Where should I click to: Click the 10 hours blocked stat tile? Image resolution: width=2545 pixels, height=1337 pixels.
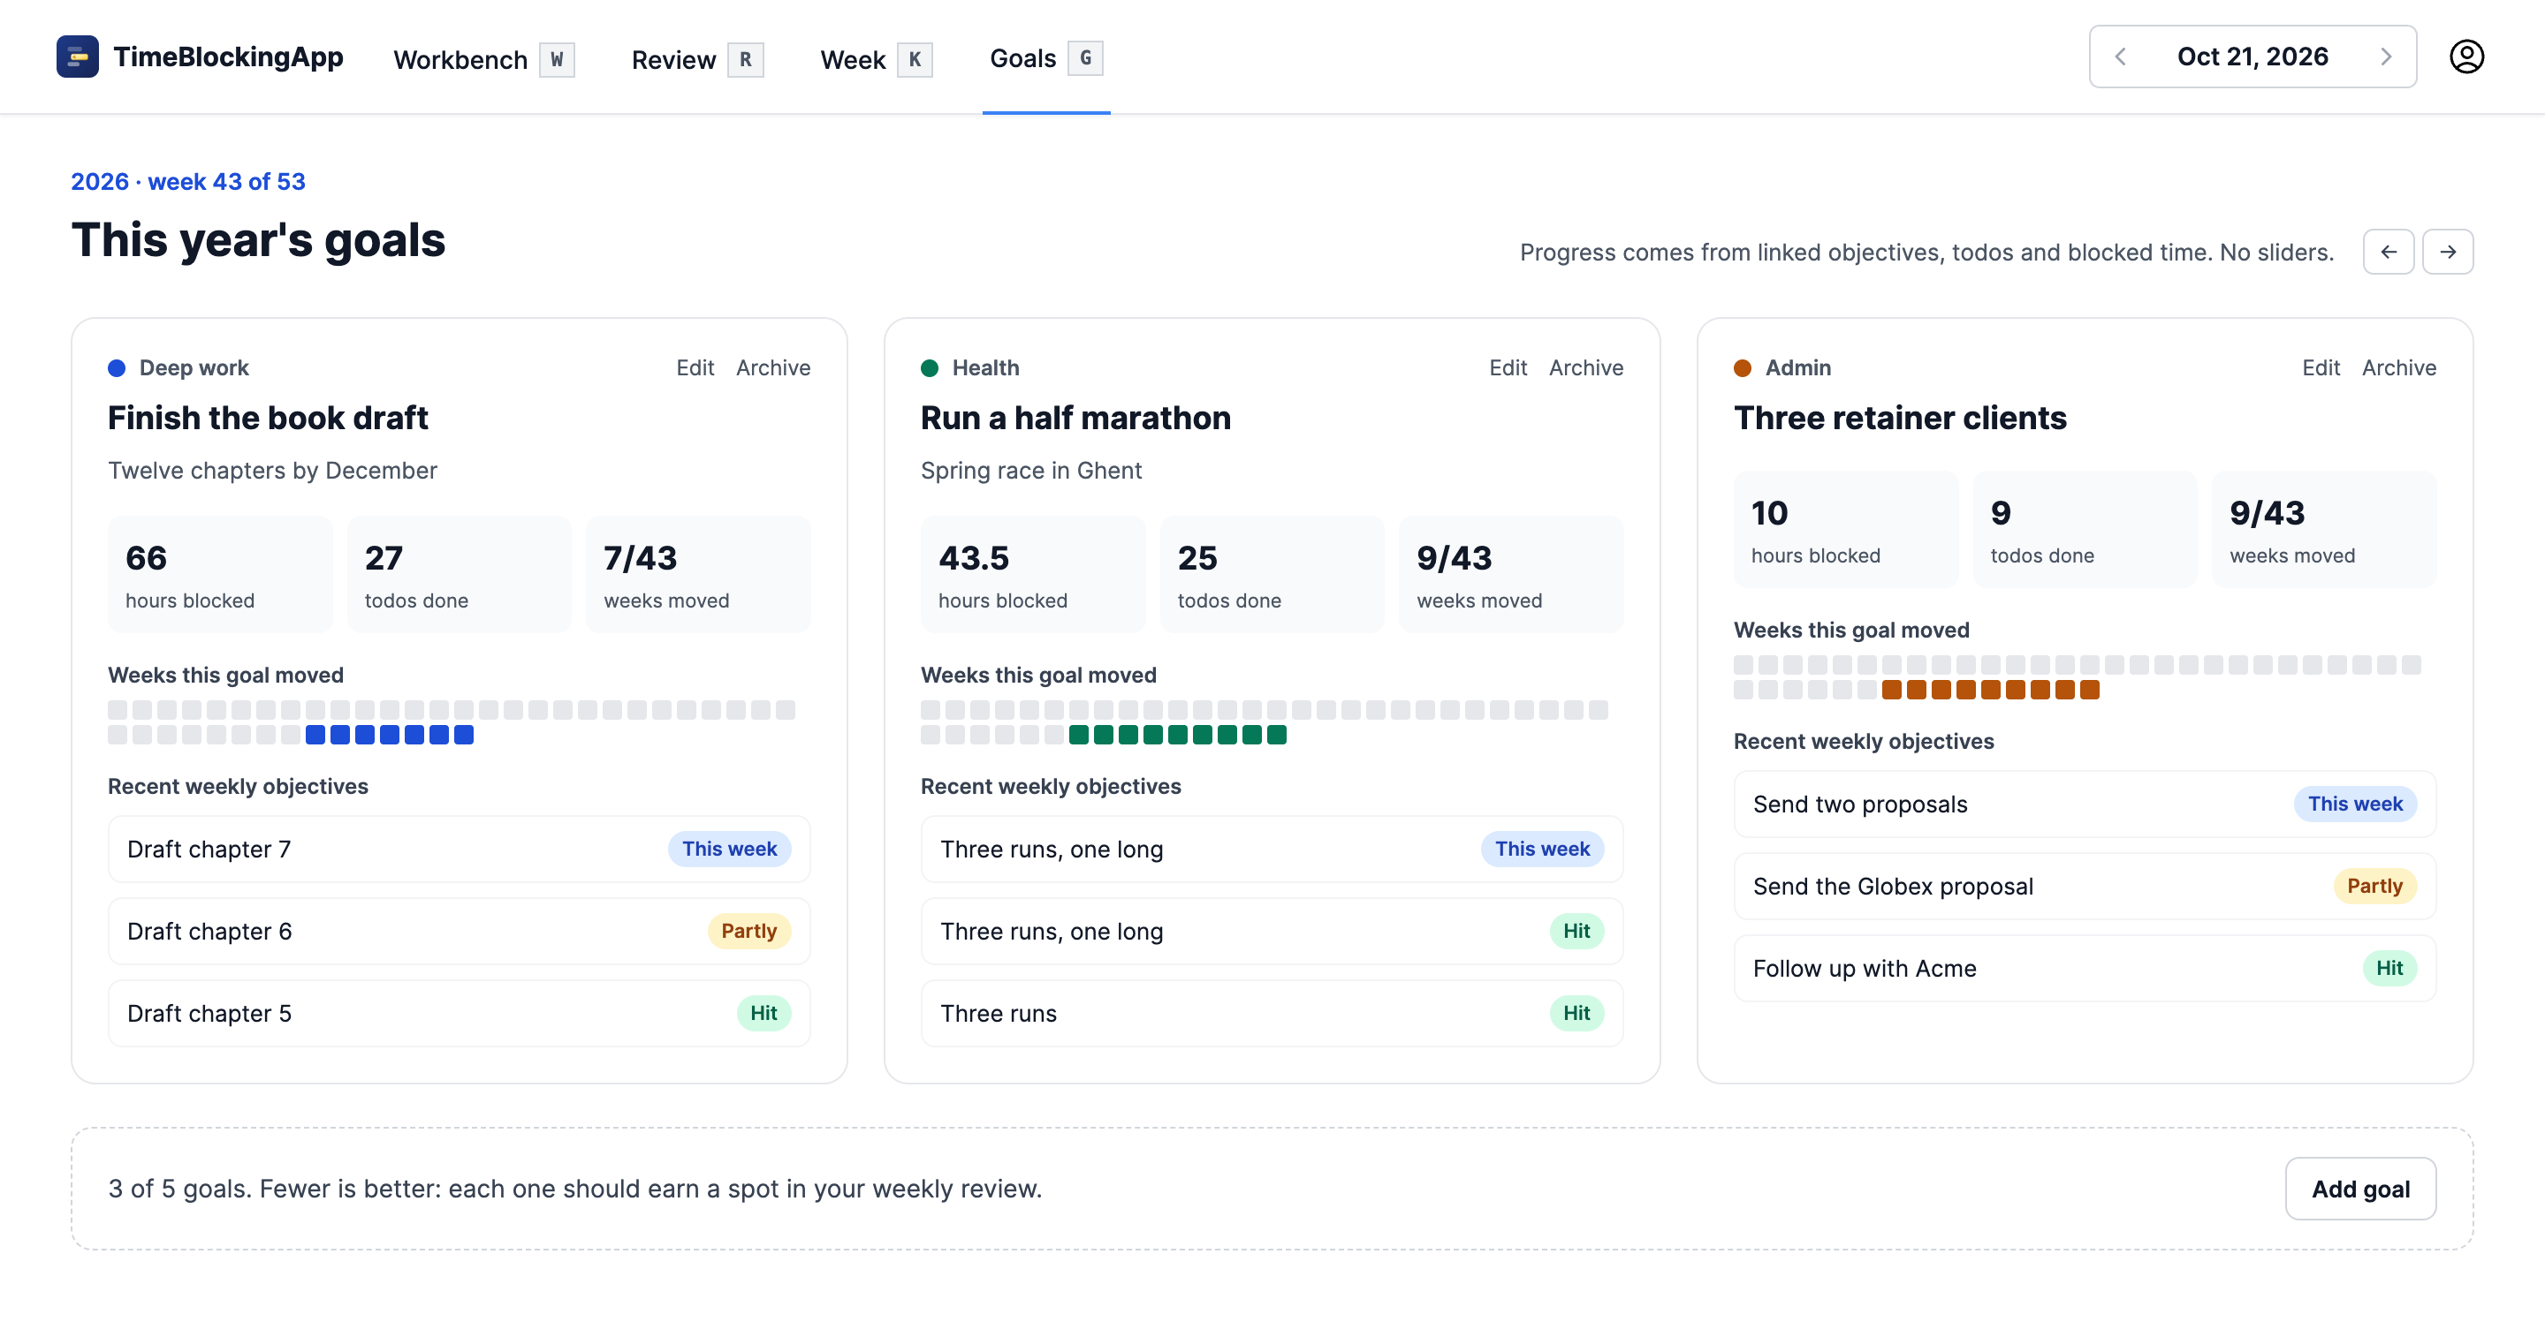1845,528
